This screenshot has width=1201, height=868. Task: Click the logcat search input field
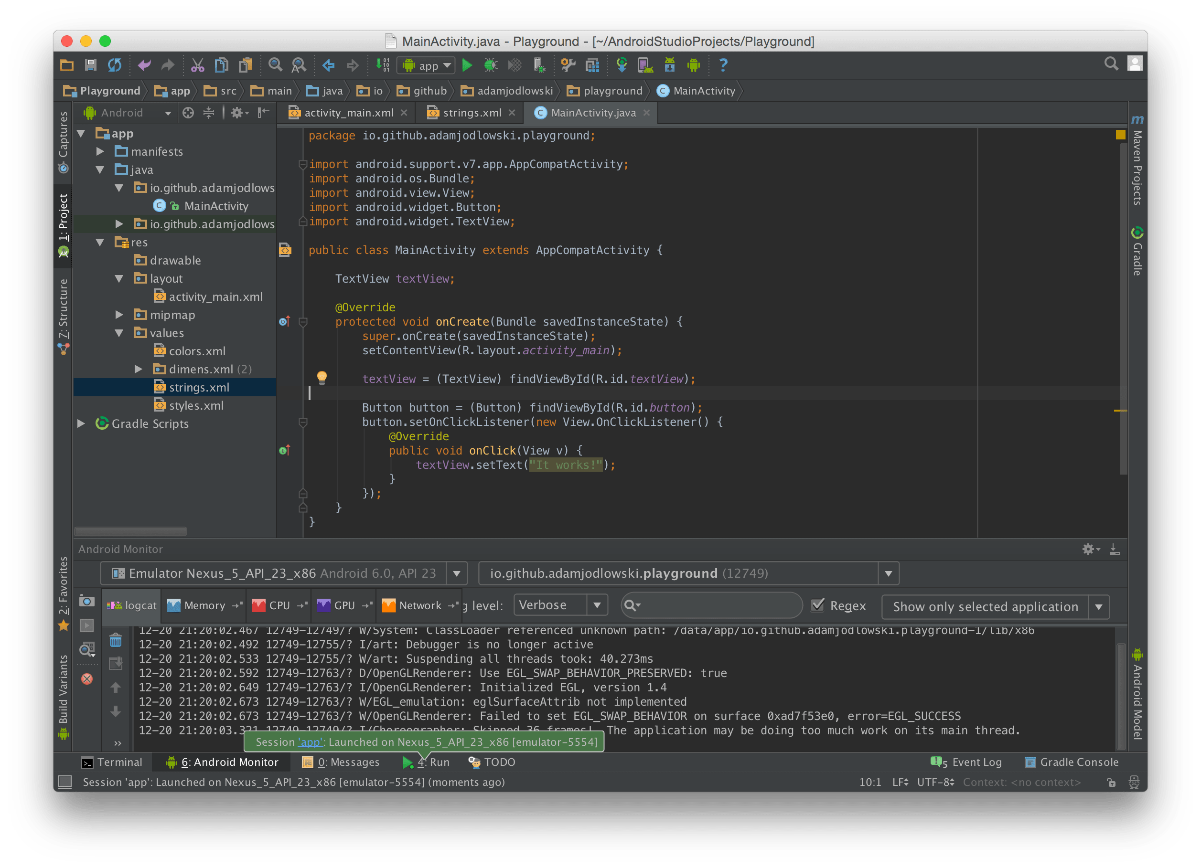tap(711, 605)
